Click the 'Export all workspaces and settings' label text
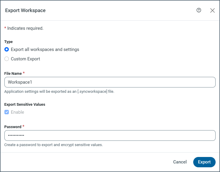The height and width of the screenshot is (172, 220). coord(45,49)
